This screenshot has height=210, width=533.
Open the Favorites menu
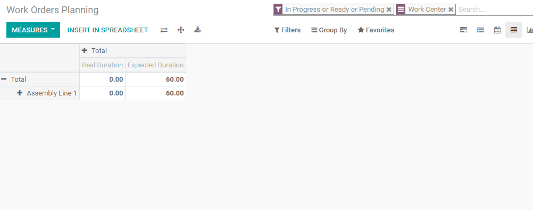pyautogui.click(x=376, y=30)
